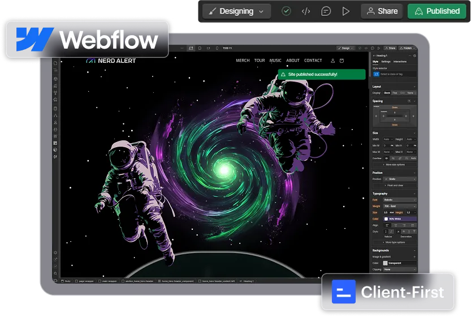Screen dimensions: 471x317
Task: Open the Pages icon in the left sidebar
Action: pyautogui.click(x=55, y=63)
